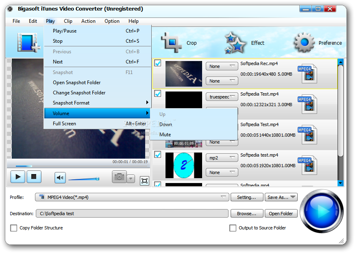Choose Volume Down submenu item
355x253 pixels.
(194, 124)
